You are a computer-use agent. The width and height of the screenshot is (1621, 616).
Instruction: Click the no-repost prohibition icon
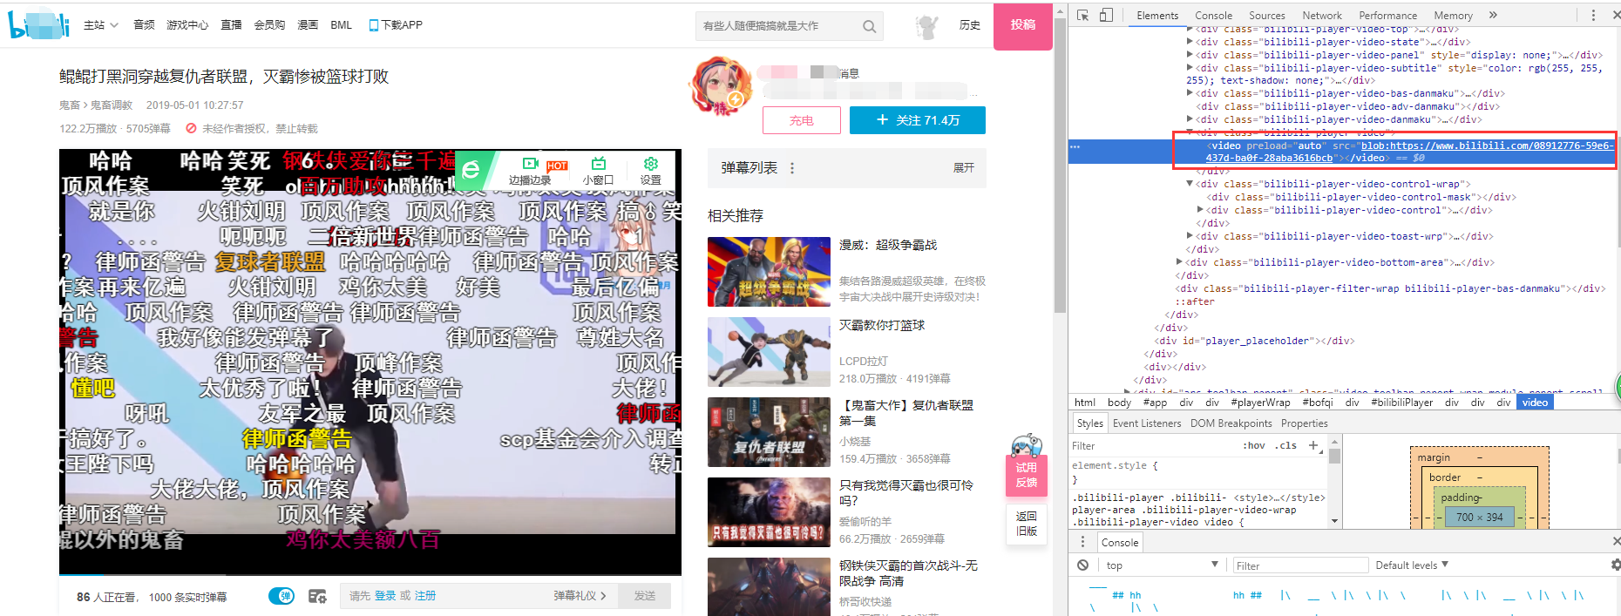[191, 128]
